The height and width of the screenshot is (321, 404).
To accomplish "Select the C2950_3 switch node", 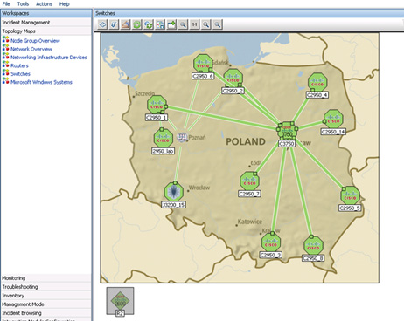I will coord(271,242).
